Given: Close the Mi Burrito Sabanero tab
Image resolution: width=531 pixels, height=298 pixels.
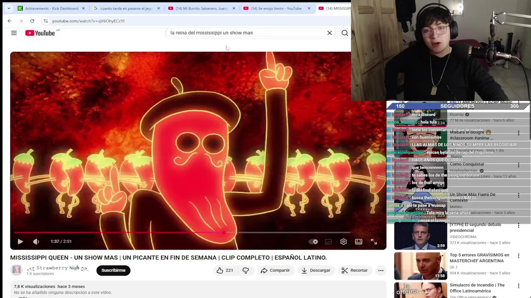Looking at the screenshot, I should [234, 8].
